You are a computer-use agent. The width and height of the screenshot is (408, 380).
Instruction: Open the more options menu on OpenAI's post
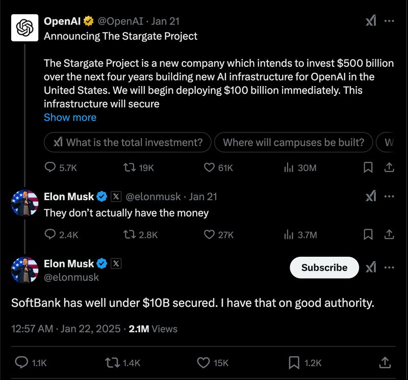389,21
